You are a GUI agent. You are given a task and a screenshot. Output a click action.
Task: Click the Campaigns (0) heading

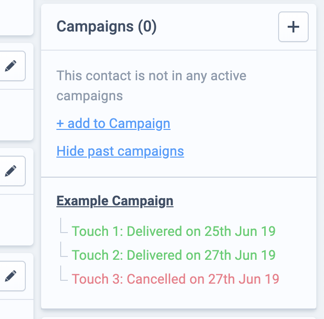click(x=107, y=27)
